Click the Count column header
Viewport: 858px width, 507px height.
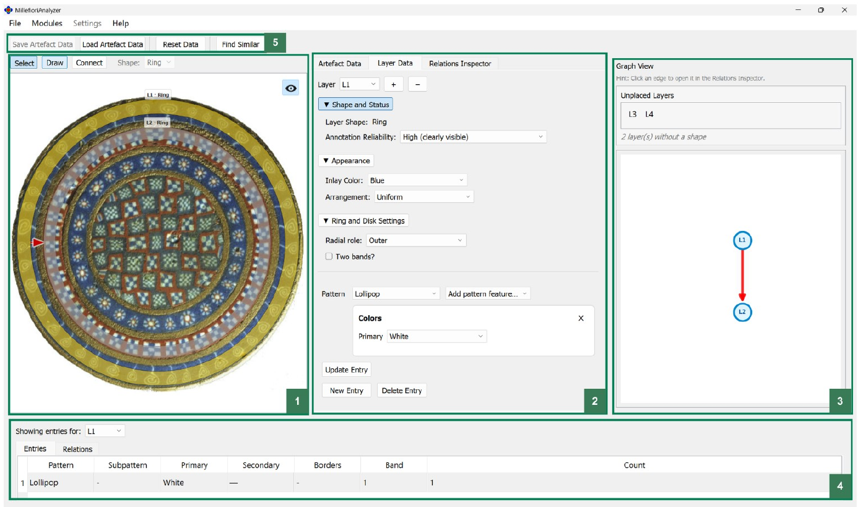635,465
